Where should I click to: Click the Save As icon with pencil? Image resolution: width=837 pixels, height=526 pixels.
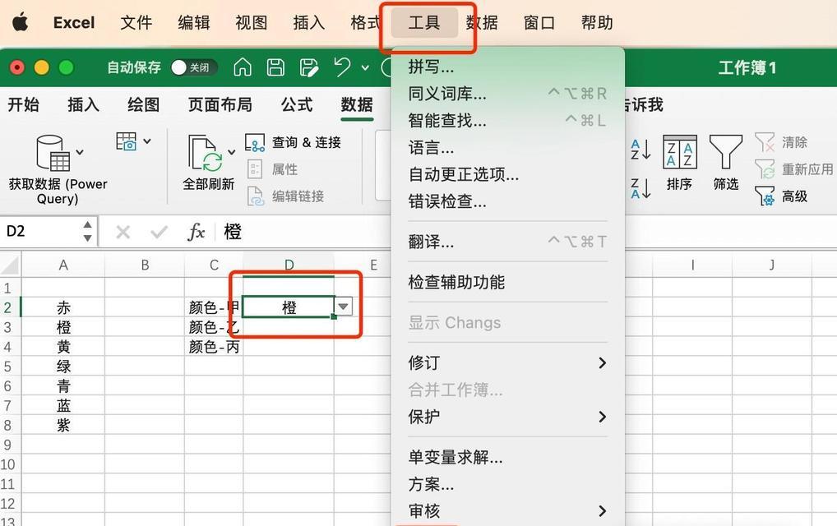(308, 67)
